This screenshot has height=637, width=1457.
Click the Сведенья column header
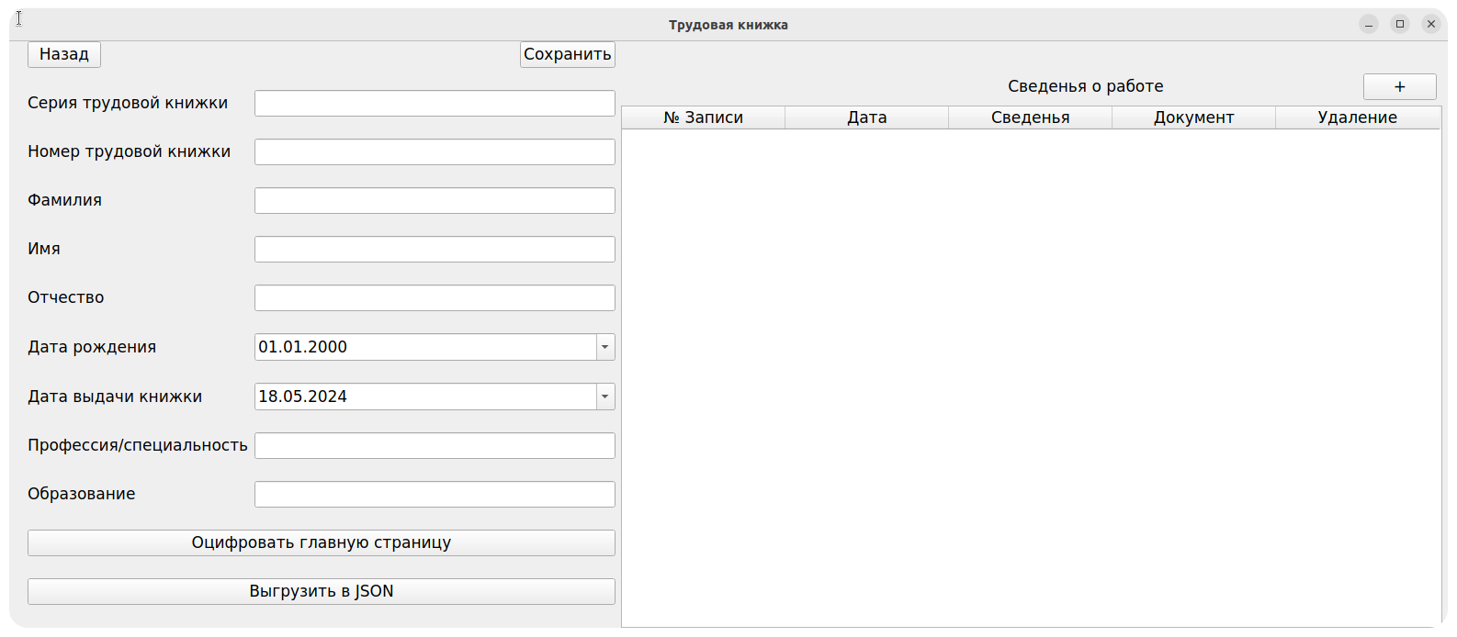(1030, 117)
